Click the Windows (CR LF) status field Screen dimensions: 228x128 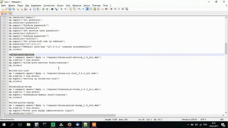[x=190, y=119]
